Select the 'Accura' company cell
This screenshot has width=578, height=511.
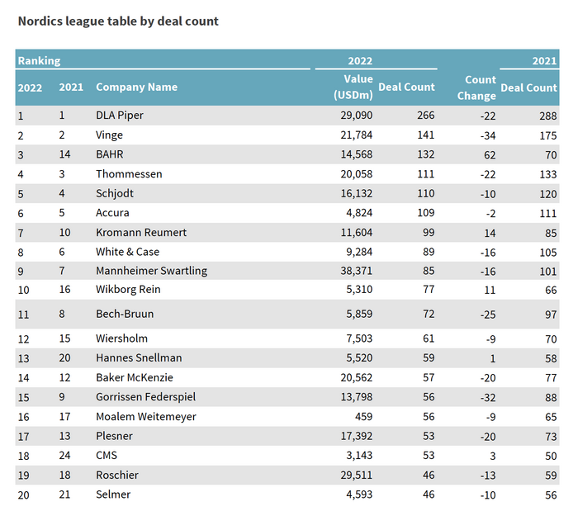pyautogui.click(x=112, y=213)
